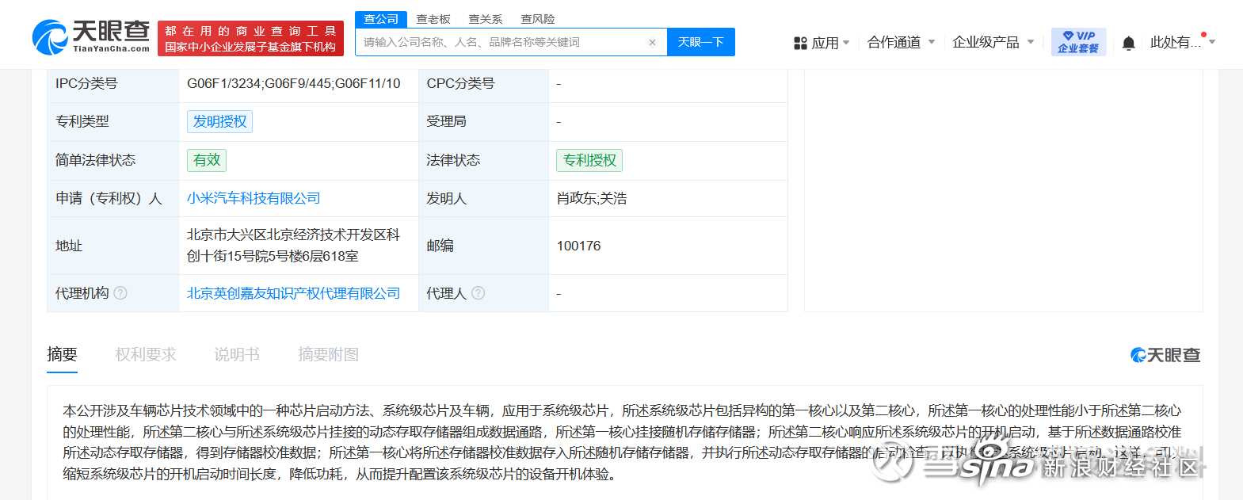The width and height of the screenshot is (1243, 500).
Task: Select the IPC value G06F1/3234;G06F9/445;G06F11/10
Action: pyautogui.click(x=294, y=83)
